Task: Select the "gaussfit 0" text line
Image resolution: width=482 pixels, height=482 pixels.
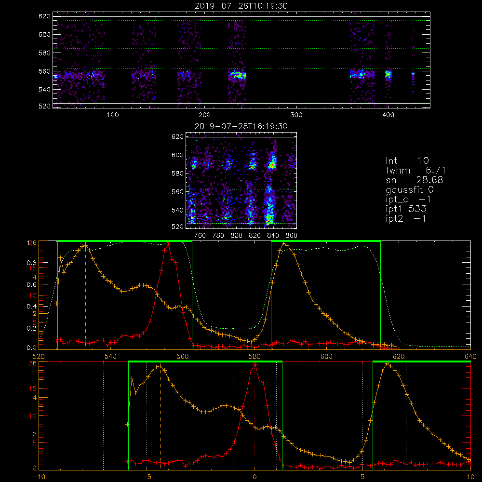Action: tap(409, 190)
